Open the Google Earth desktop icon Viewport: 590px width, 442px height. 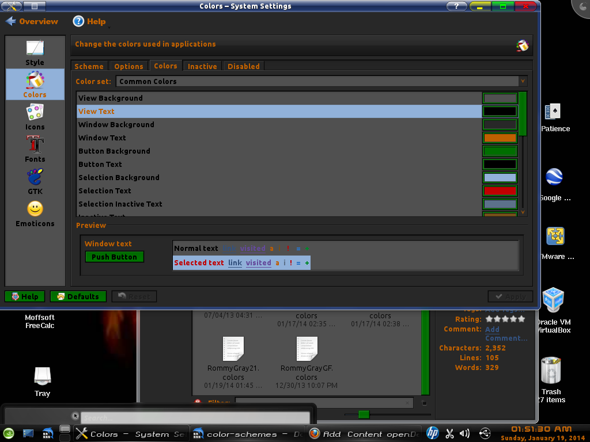point(554,184)
